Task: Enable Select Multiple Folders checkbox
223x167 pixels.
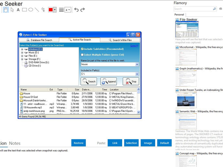Action: [82, 54]
